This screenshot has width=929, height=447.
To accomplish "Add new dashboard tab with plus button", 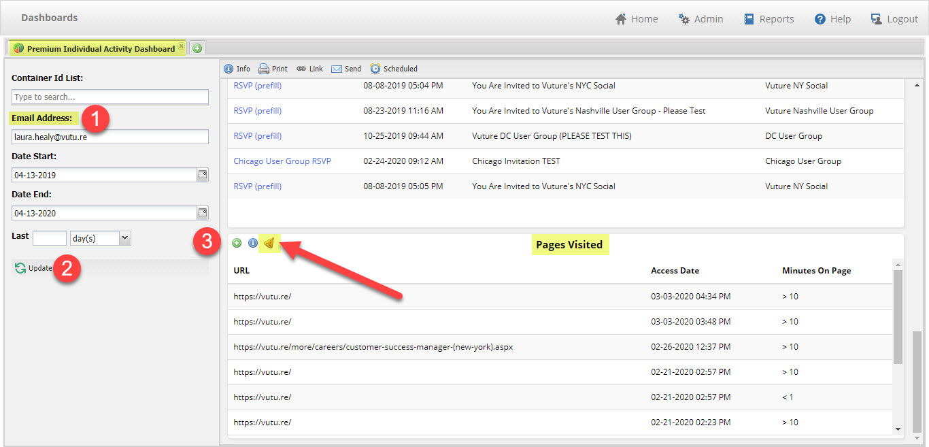I will coord(197,48).
